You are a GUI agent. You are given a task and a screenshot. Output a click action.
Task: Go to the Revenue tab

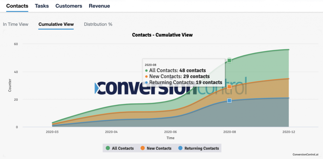99,6
